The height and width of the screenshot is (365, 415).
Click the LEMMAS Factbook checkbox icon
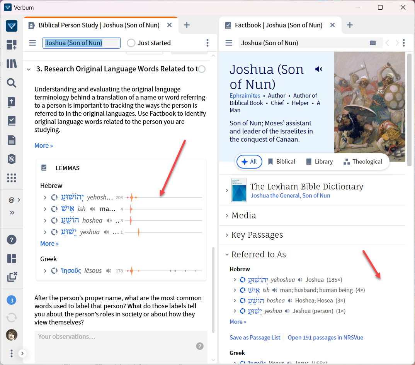pyautogui.click(x=44, y=167)
